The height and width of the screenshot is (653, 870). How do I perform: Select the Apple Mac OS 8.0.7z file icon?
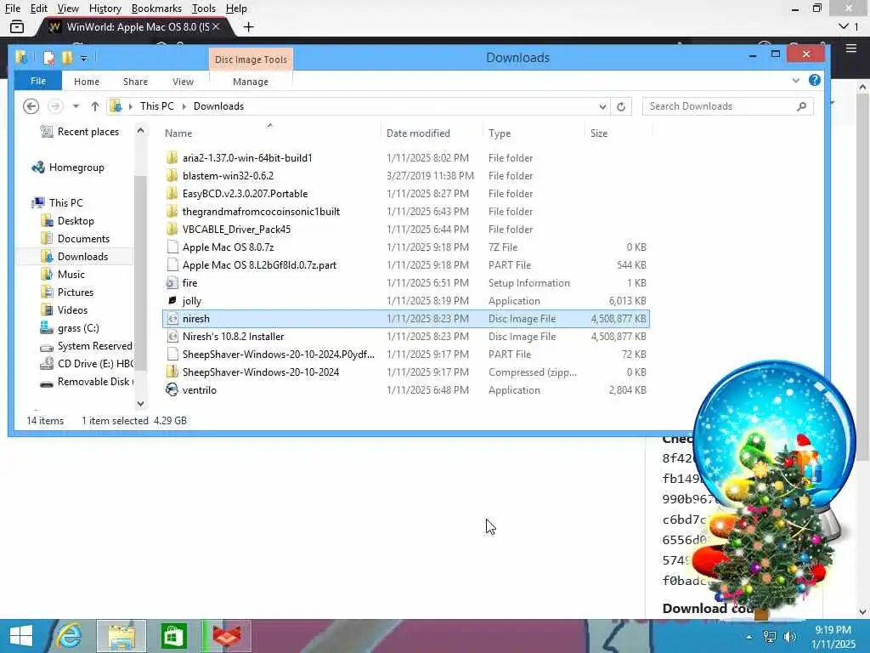point(172,247)
